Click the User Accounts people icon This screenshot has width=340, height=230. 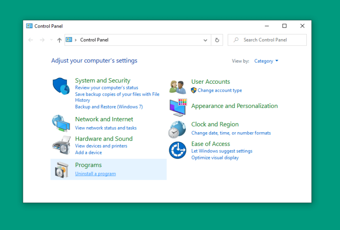click(178, 87)
